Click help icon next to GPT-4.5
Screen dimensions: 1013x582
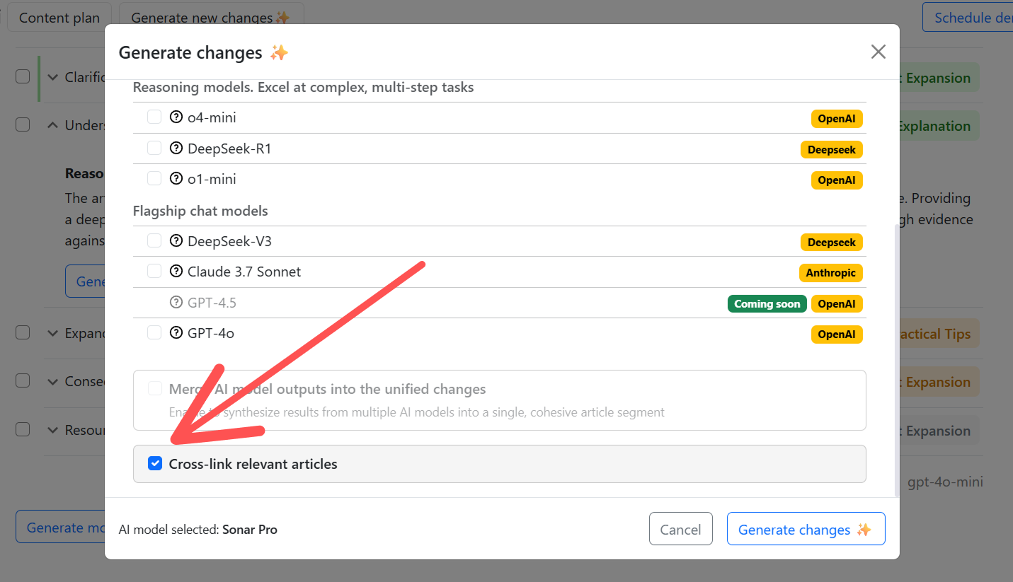176,303
